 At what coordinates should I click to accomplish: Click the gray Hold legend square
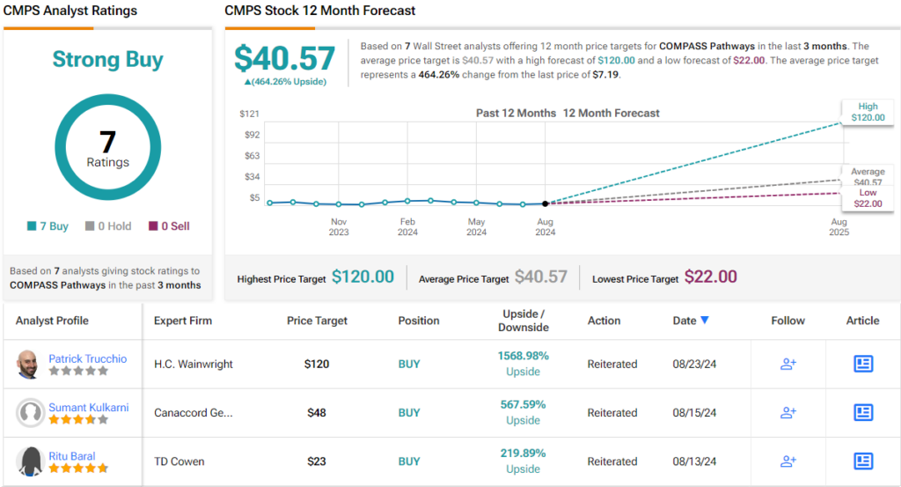click(90, 226)
